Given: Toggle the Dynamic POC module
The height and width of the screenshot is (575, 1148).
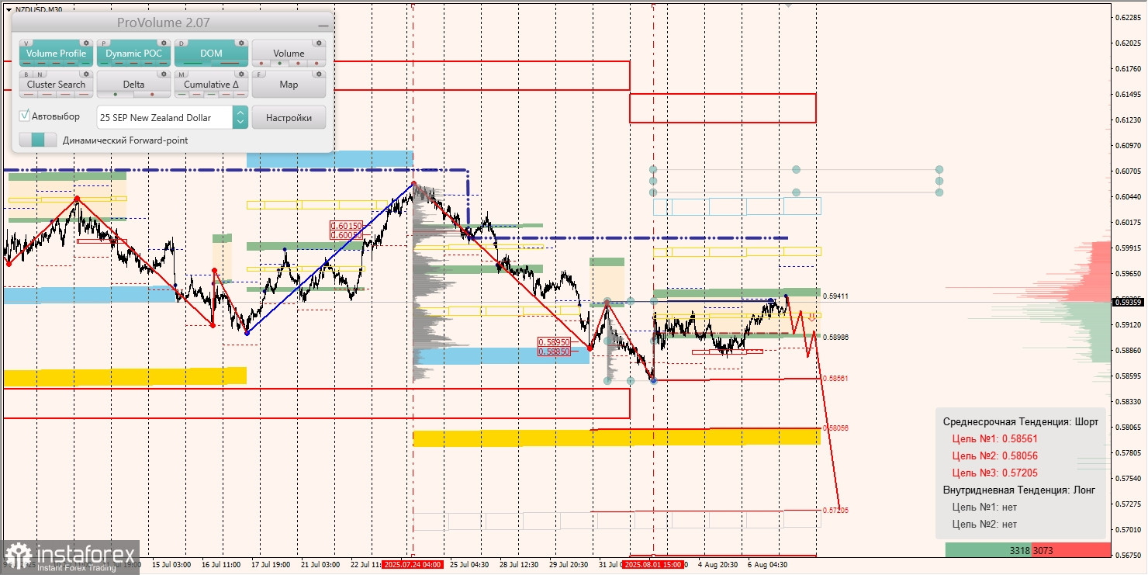Looking at the screenshot, I should pos(133,54).
